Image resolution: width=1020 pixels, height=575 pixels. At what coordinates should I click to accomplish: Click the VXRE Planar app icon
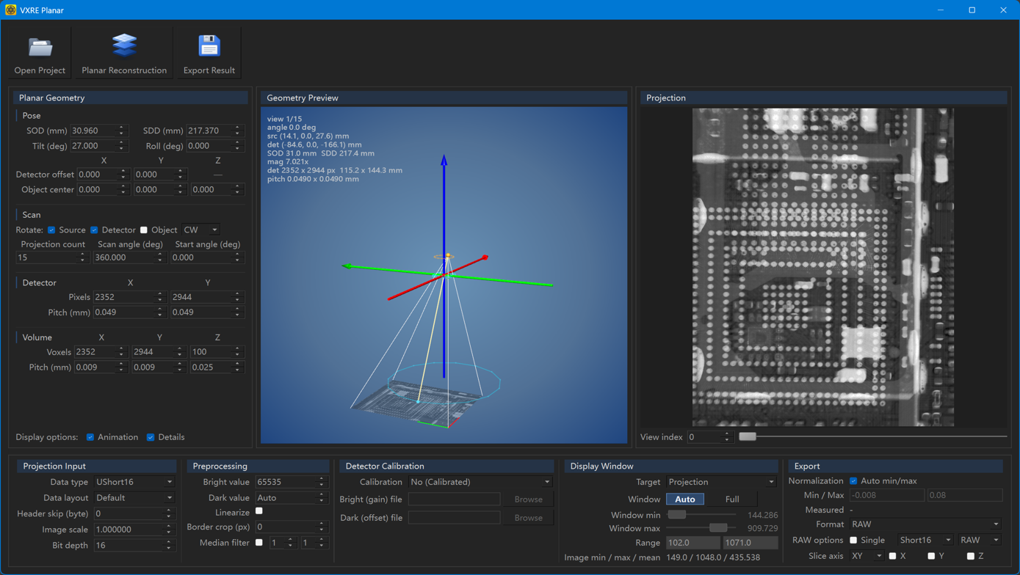[10, 10]
